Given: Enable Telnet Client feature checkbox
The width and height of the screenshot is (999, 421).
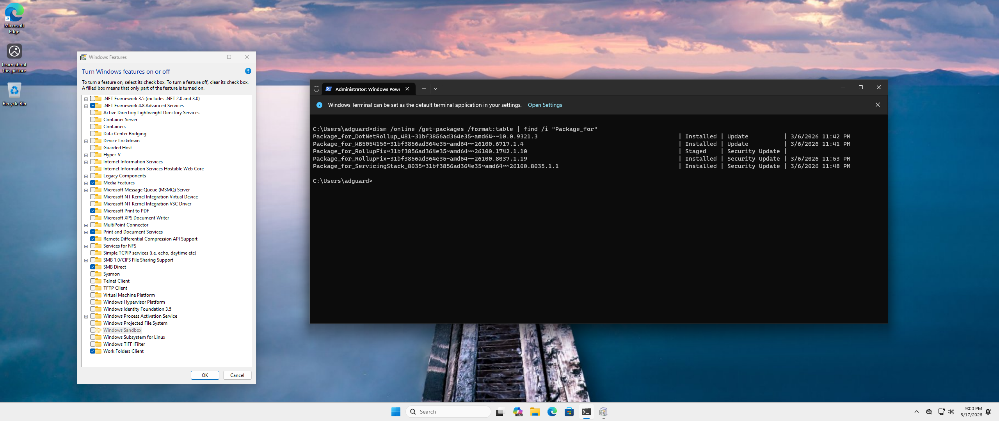Looking at the screenshot, I should (x=93, y=281).
